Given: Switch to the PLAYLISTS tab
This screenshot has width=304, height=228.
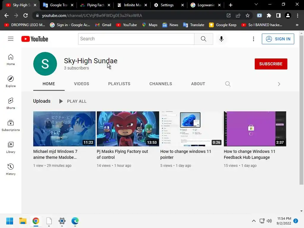Looking at the screenshot, I should pyautogui.click(x=119, y=84).
